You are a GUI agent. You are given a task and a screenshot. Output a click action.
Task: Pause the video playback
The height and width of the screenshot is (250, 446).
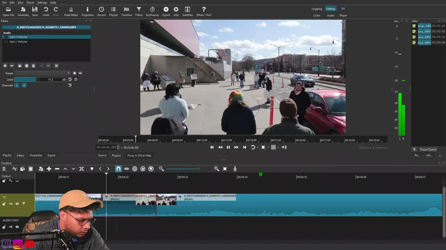tap(228, 147)
